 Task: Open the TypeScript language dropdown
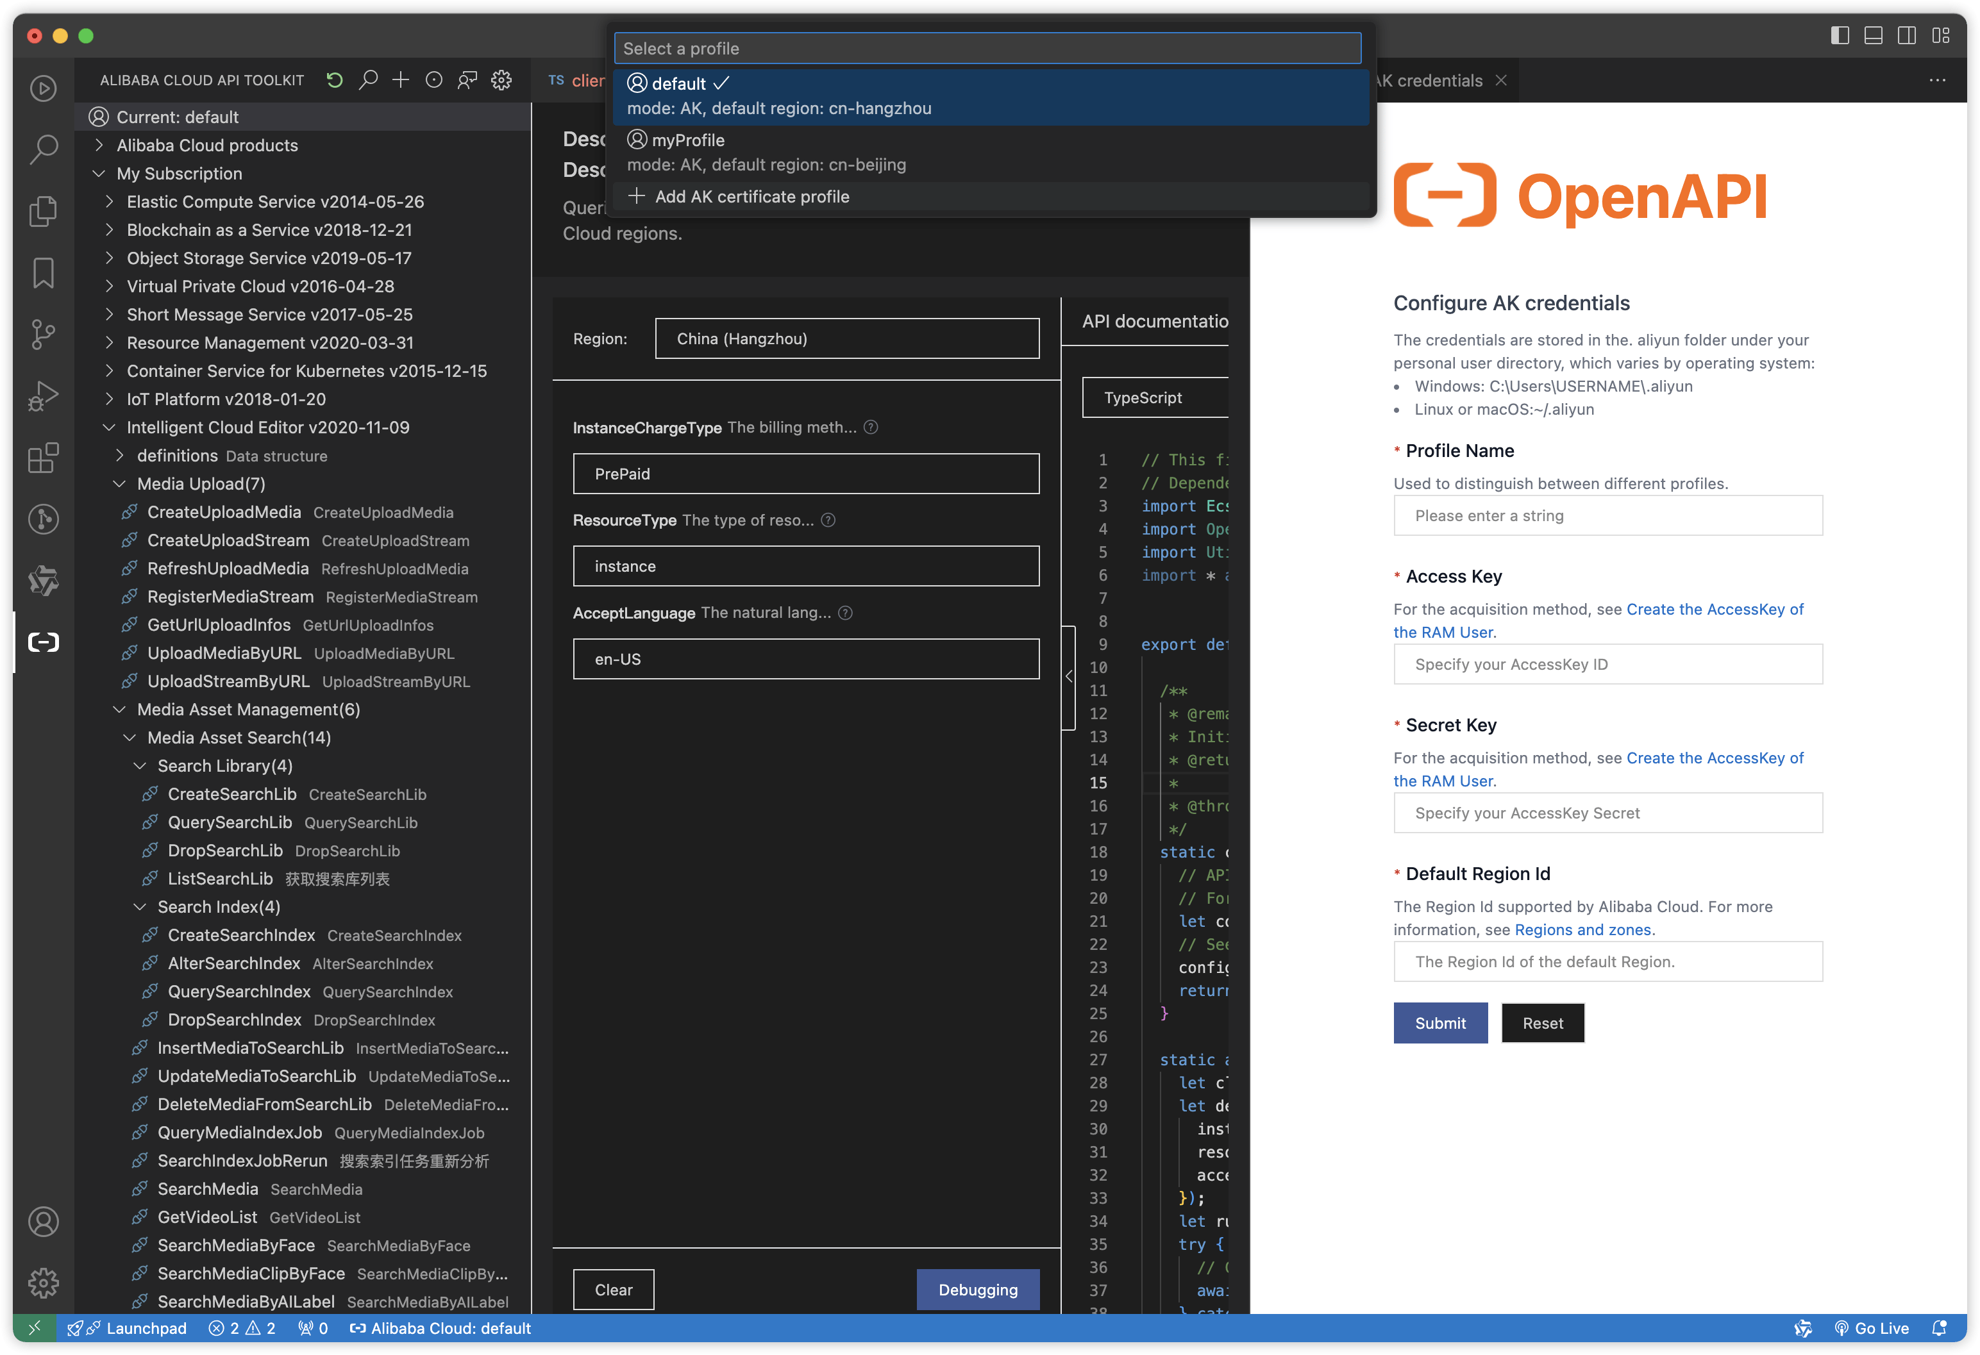1155,398
